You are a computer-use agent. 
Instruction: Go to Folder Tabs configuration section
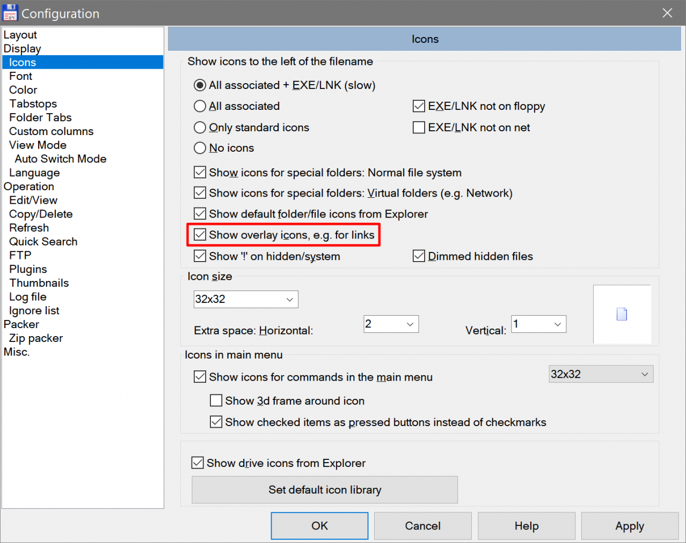tap(40, 117)
